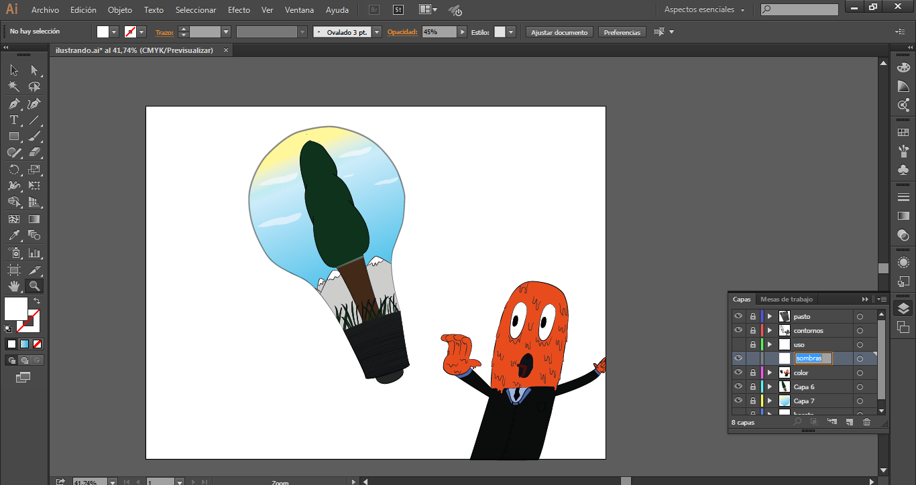Delete selection with Layers trash icon

[x=866, y=422]
